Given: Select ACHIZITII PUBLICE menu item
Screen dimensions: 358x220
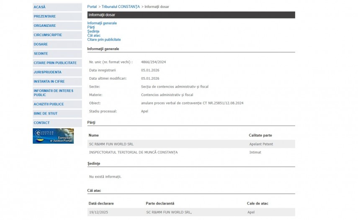Looking at the screenshot, I should pos(49,104).
